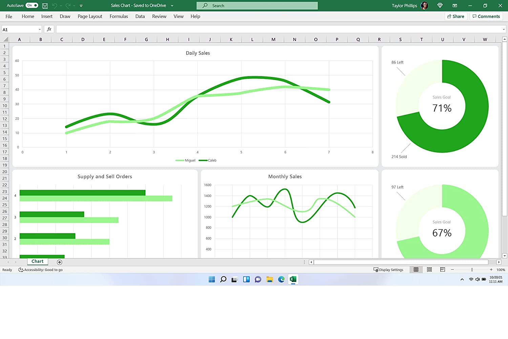
Task: Open the Comments pane button
Action: 486,16
